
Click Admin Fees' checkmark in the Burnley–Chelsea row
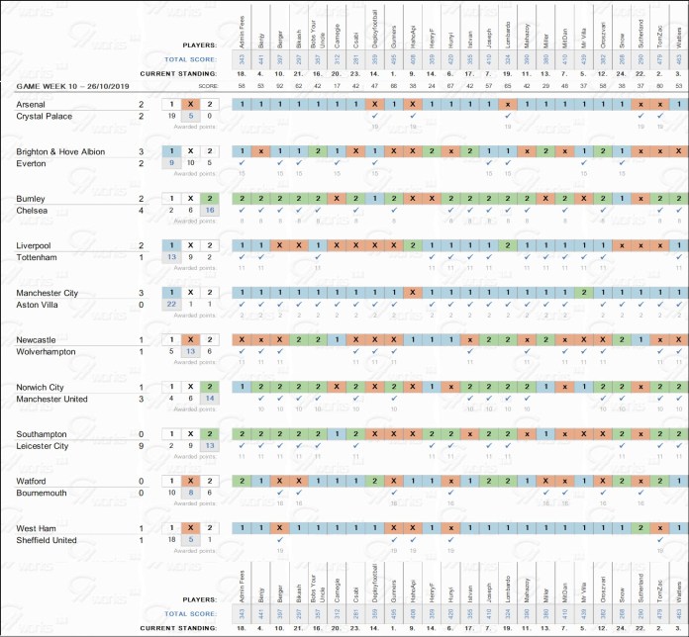click(x=242, y=211)
